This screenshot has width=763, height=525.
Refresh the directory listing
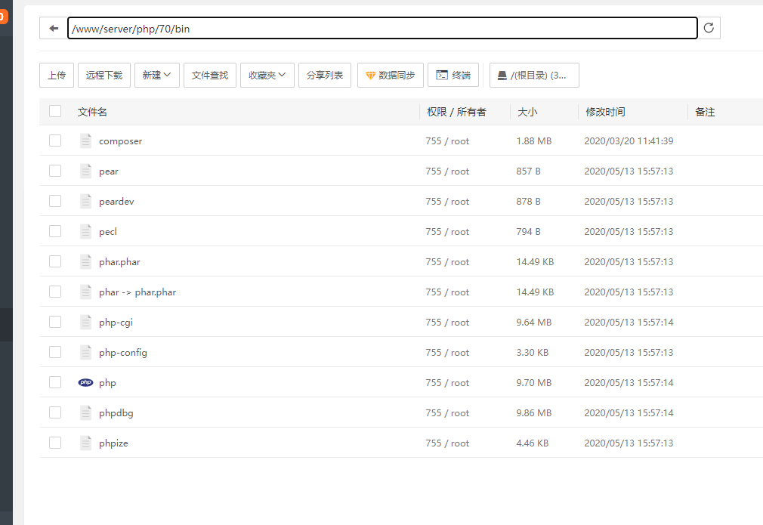click(x=709, y=28)
